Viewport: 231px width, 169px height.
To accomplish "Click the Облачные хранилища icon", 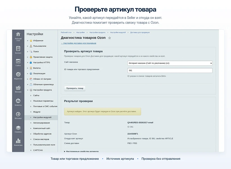I will (x=31, y=84).
